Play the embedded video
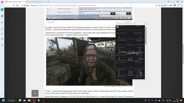 point(49,18)
